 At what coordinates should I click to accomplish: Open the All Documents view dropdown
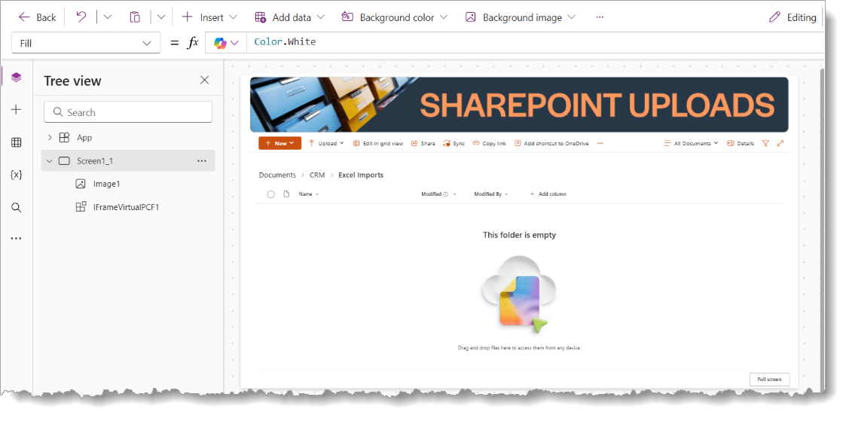point(691,143)
